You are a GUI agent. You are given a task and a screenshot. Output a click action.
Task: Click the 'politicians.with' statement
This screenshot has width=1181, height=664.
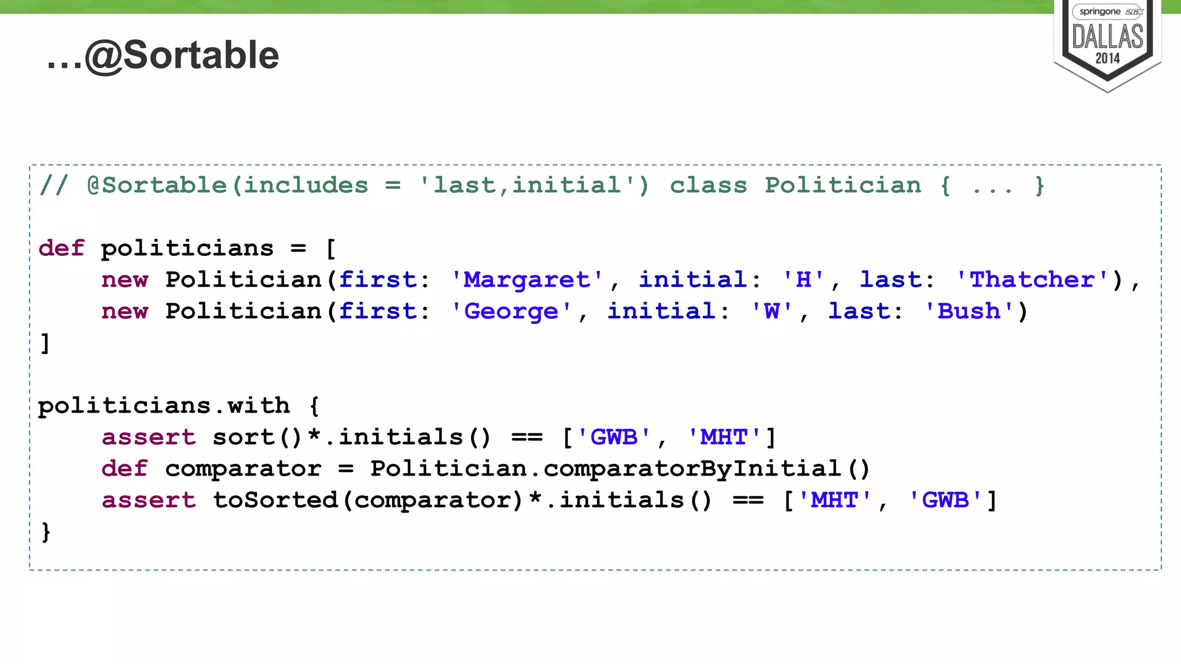coord(164,406)
